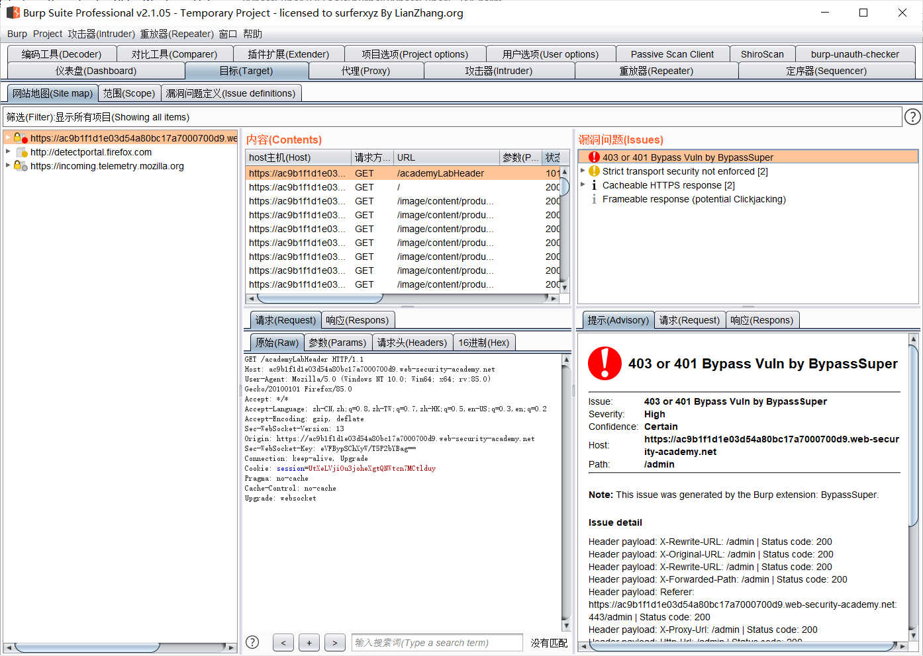The height and width of the screenshot is (656, 923).
Task: Open 请求(Request) tab in issue pane
Action: 689,320
